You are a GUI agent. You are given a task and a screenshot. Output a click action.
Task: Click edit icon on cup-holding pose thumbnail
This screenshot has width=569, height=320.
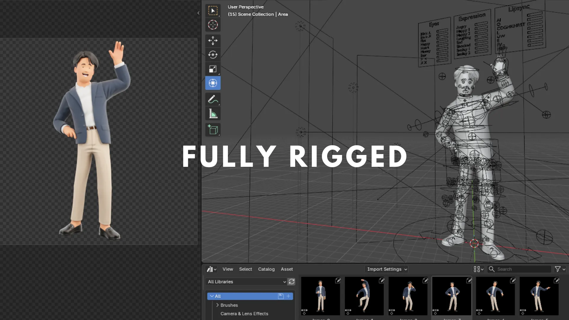coord(338,280)
